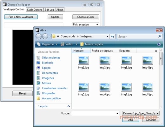Click Find a New Wallpaper button

(21, 17)
